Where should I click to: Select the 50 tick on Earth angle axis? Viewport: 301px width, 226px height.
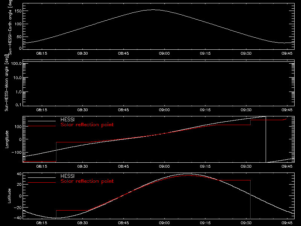(19, 37)
